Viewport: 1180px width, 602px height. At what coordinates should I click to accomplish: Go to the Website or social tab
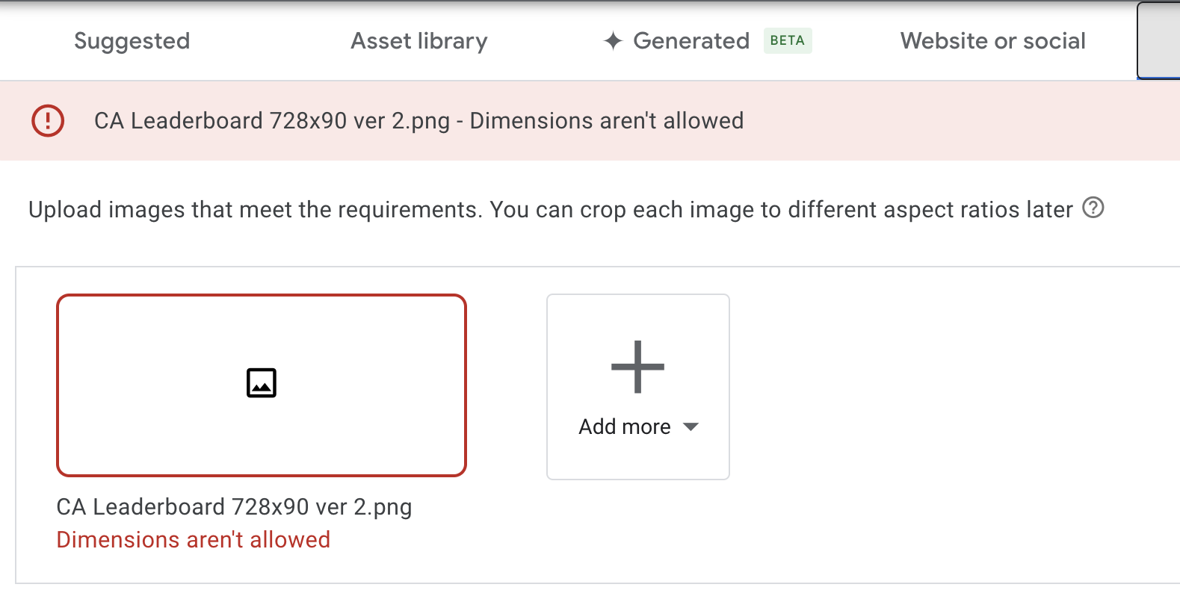[992, 41]
